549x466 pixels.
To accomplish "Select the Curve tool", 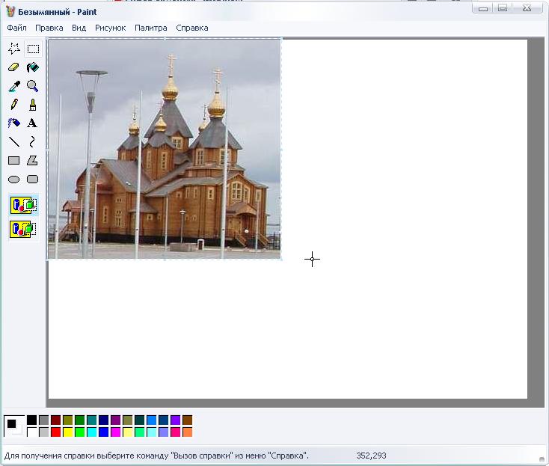I will pyautogui.click(x=32, y=141).
